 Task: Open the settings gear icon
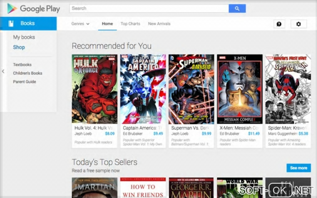[x=299, y=24]
